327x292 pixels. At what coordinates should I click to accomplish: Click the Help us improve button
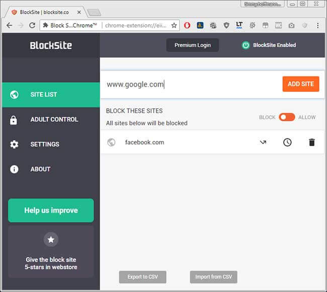tap(51, 210)
